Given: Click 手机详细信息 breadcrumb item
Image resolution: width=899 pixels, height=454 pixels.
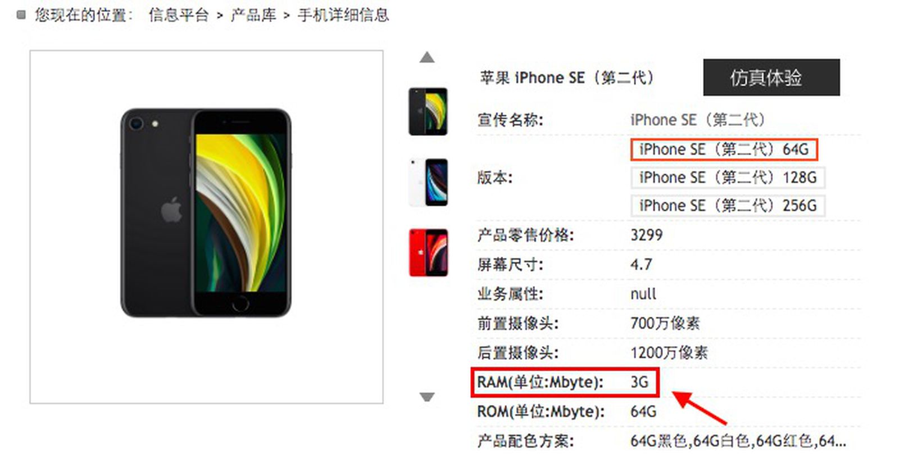Looking at the screenshot, I should 343,15.
